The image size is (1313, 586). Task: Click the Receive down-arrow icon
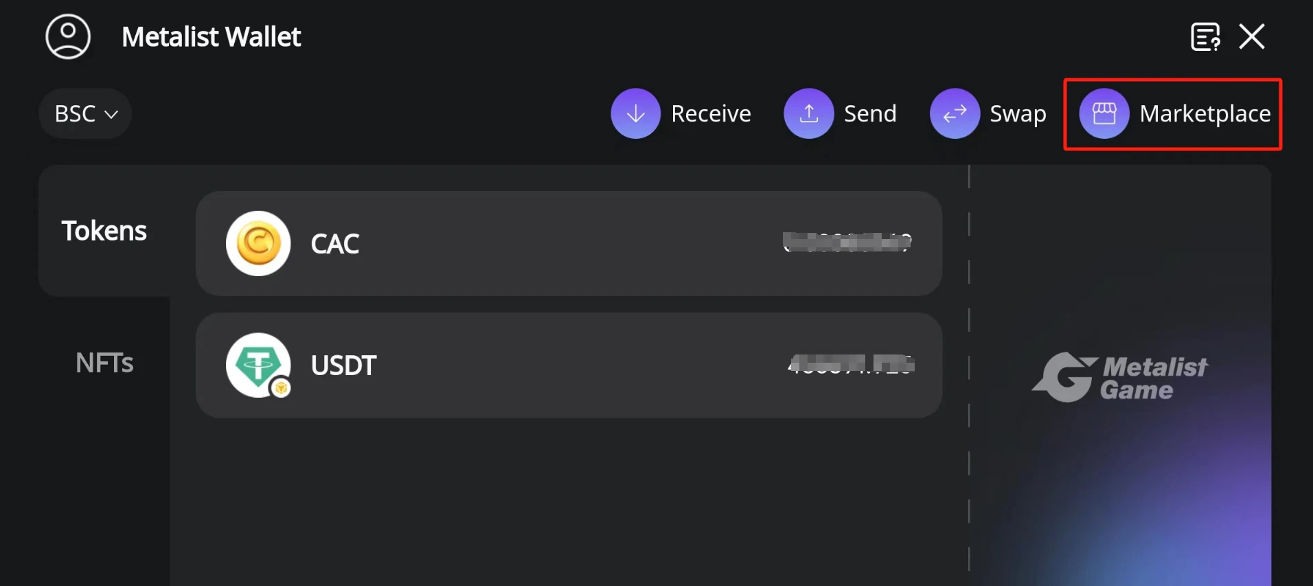coord(635,113)
